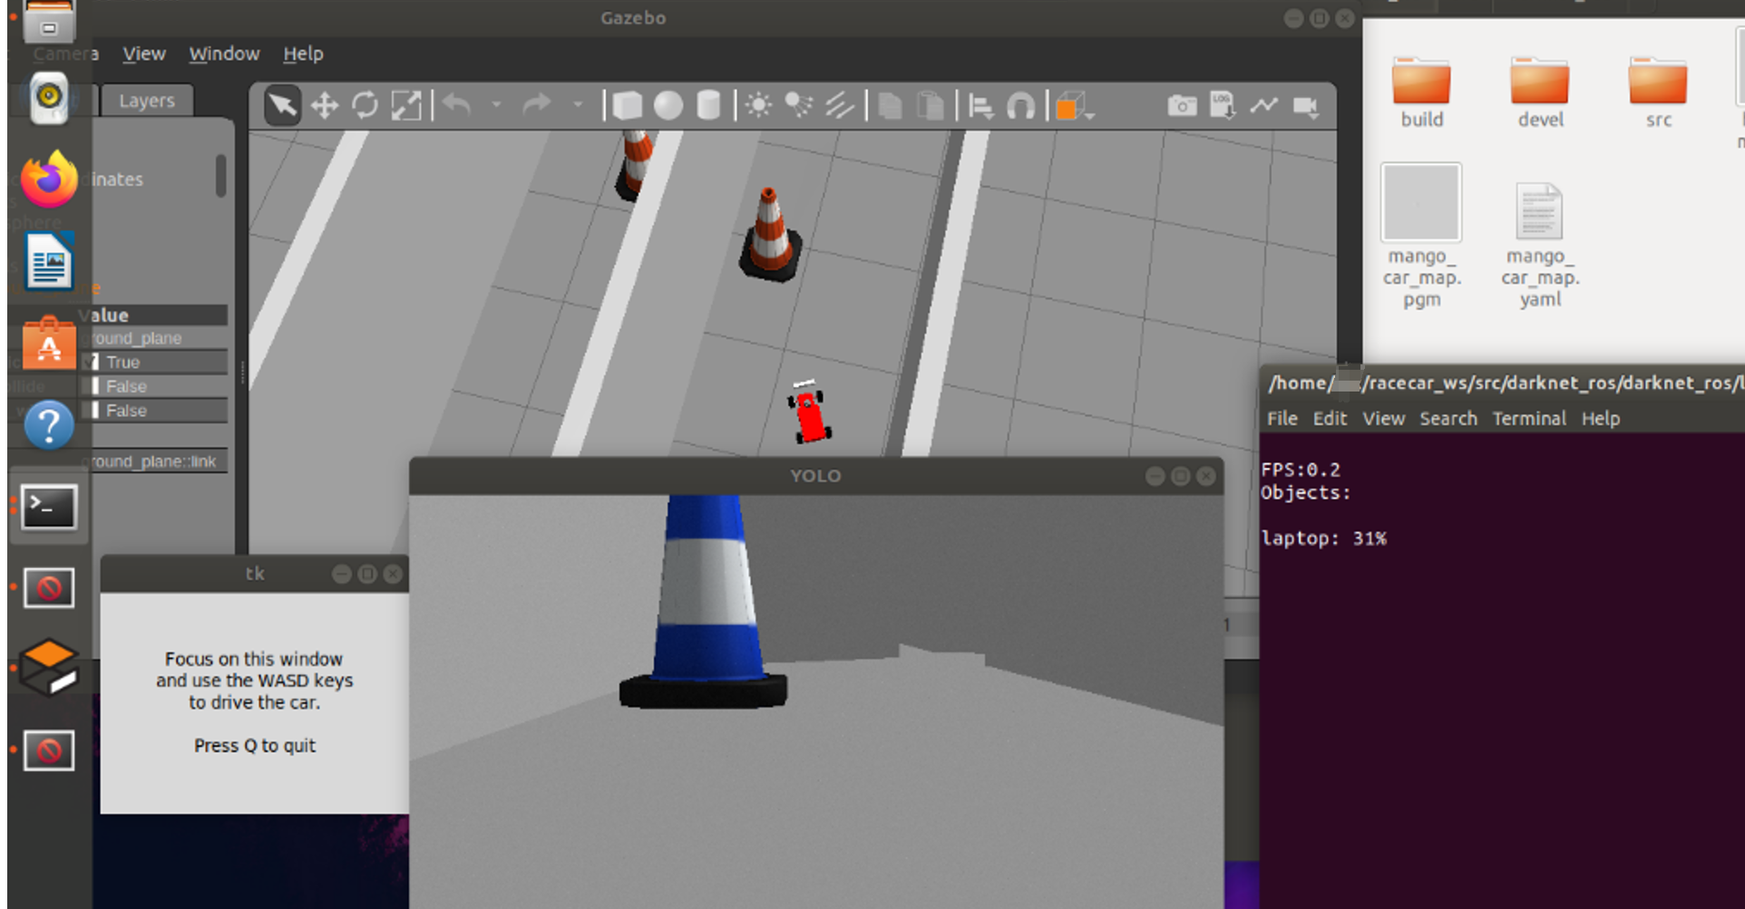Open the data logger icon
The image size is (1745, 909).
tap(1223, 105)
